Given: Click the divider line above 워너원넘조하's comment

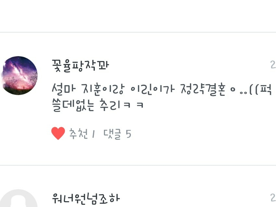Looking at the screenshot, I should [138, 165].
